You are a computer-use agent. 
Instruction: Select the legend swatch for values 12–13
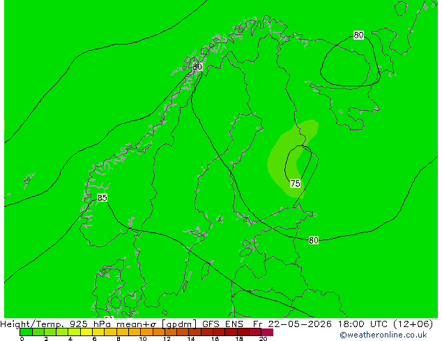click(171, 332)
